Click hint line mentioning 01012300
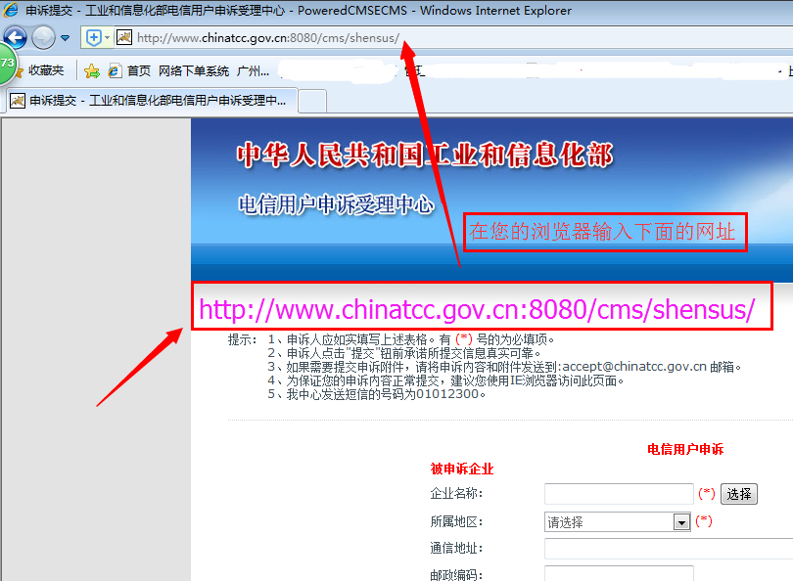This screenshot has height=581, width=793. click(377, 394)
